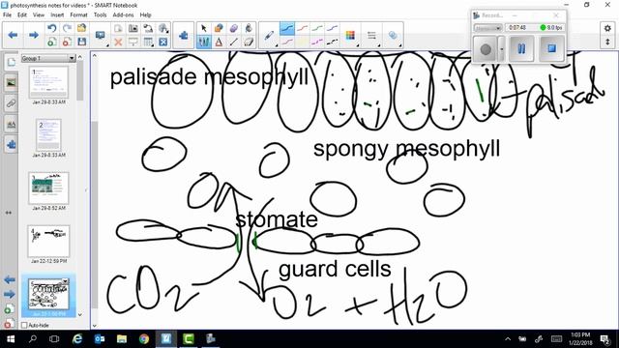Insert a table from the toolbar
The width and height of the screenshot is (619, 348).
point(148,42)
